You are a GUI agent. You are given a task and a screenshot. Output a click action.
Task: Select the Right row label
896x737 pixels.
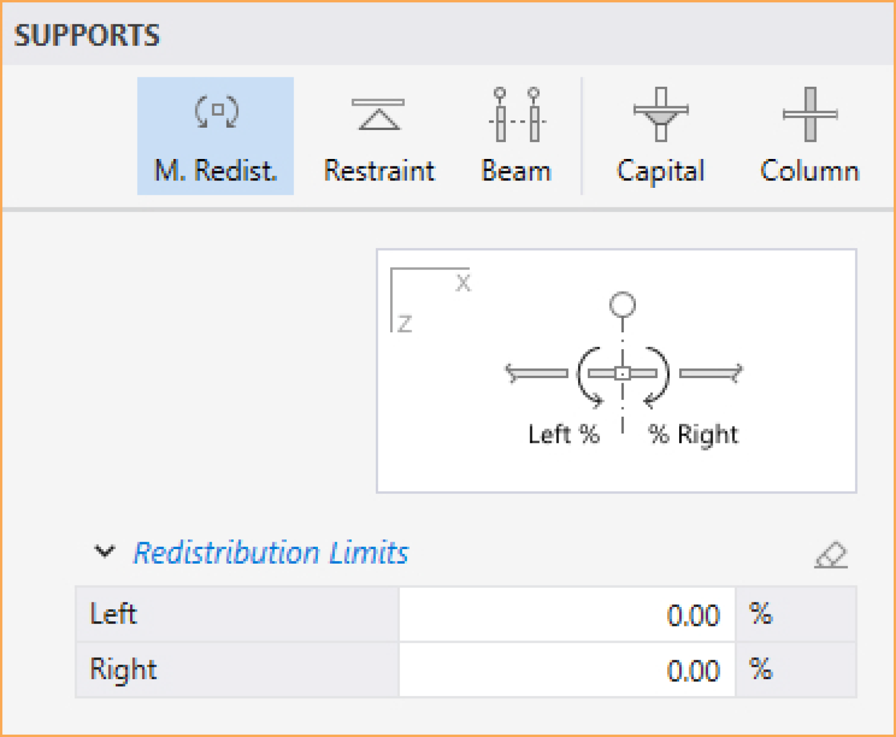123,670
